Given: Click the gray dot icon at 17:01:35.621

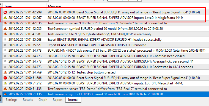Looking at the screenshot, I should 5,45.
